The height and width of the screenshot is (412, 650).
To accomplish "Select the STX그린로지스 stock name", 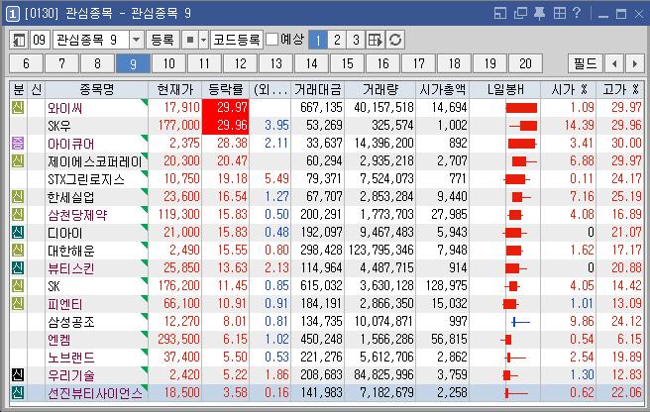I will (x=86, y=179).
